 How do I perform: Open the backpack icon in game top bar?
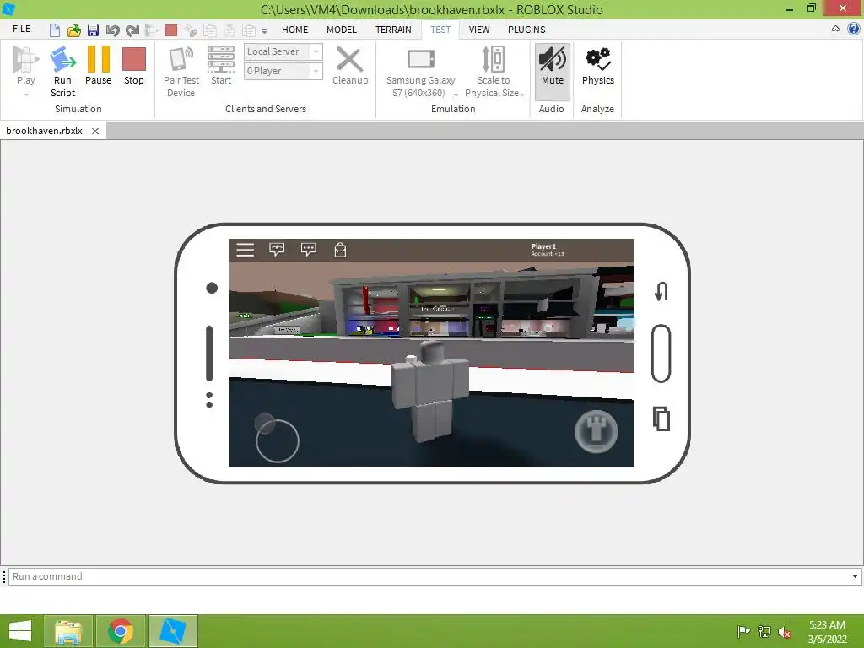pos(341,250)
